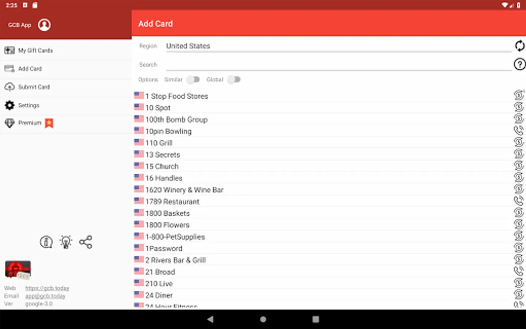This screenshot has height=329, width=526.
Task: Click the app@gcb.today email link
Action: point(45,296)
